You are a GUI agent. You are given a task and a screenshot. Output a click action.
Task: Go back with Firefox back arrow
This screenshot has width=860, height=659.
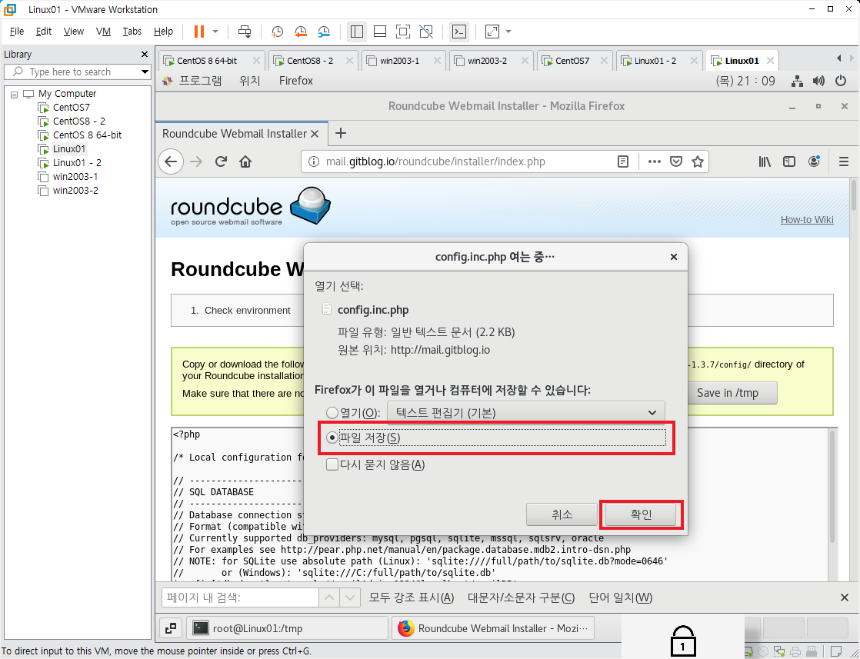(171, 161)
